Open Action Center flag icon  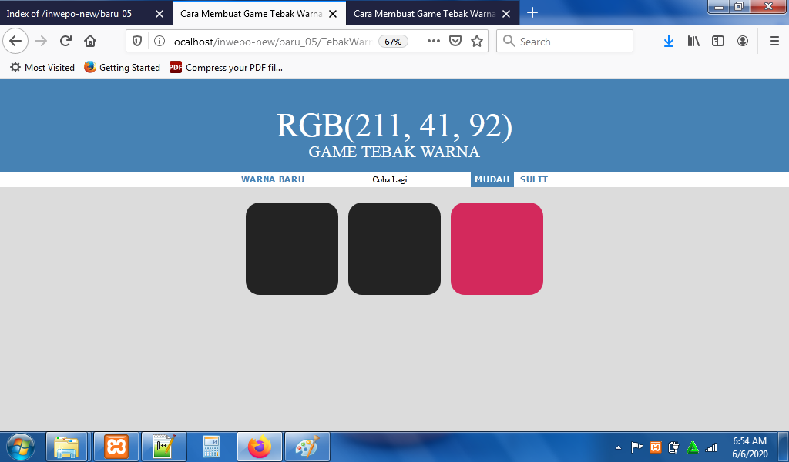pos(636,447)
